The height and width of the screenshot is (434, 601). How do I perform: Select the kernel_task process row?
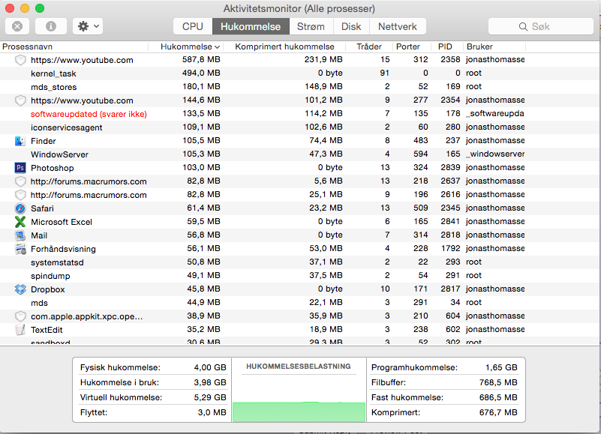tap(299, 73)
